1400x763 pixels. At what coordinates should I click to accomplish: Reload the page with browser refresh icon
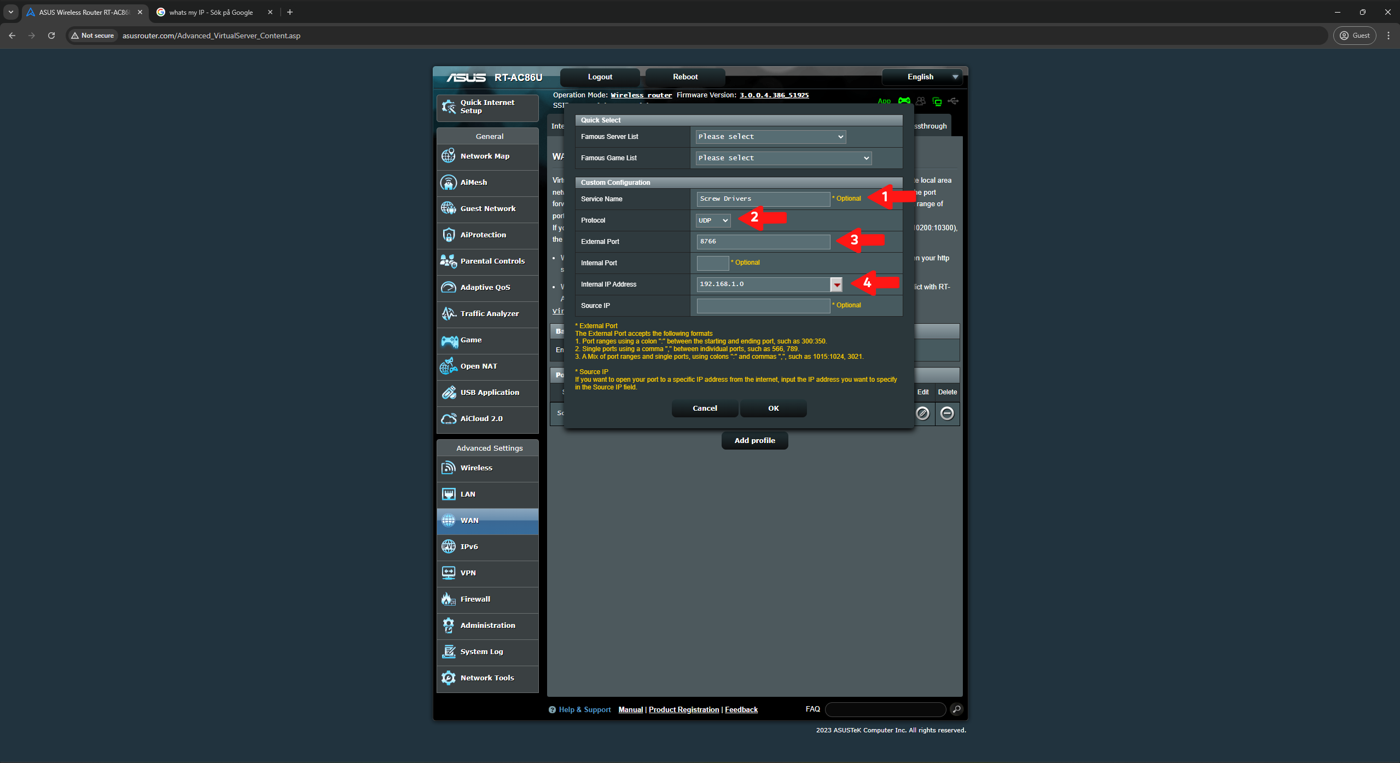[x=51, y=36]
